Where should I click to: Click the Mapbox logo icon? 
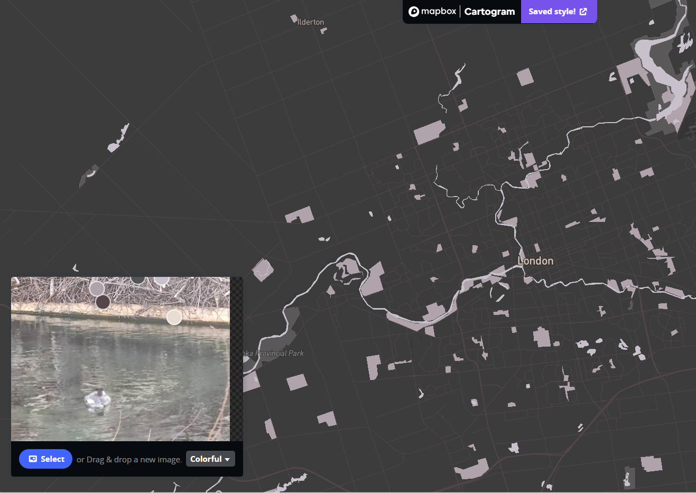click(x=414, y=11)
